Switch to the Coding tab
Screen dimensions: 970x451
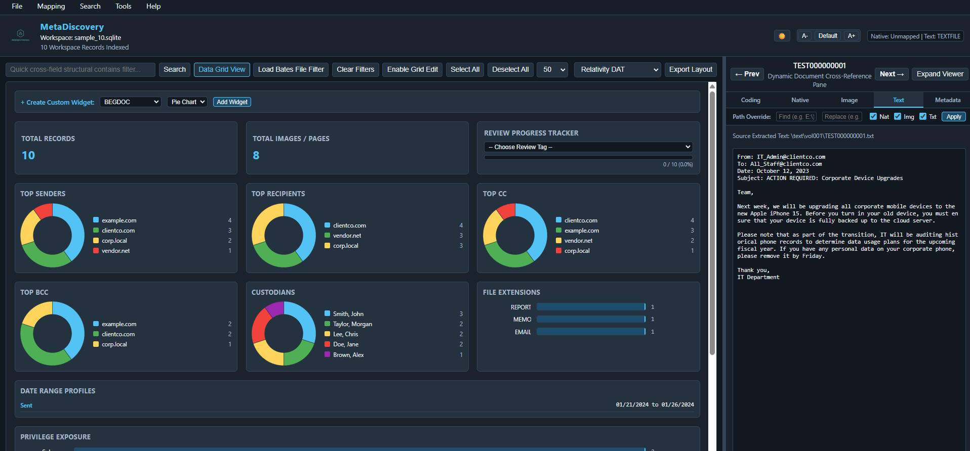751,100
